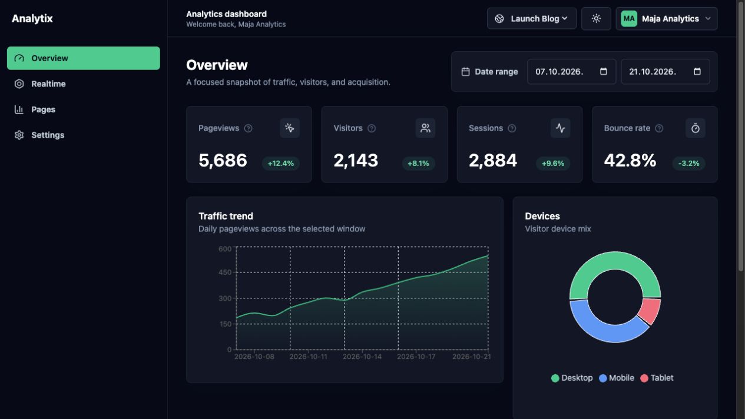Toggle Mobile in the Devices legend
745x419 pixels.
(617, 378)
